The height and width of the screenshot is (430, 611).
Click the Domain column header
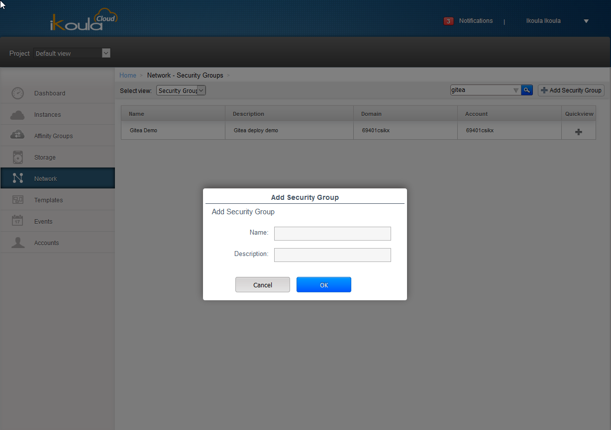[406, 114]
